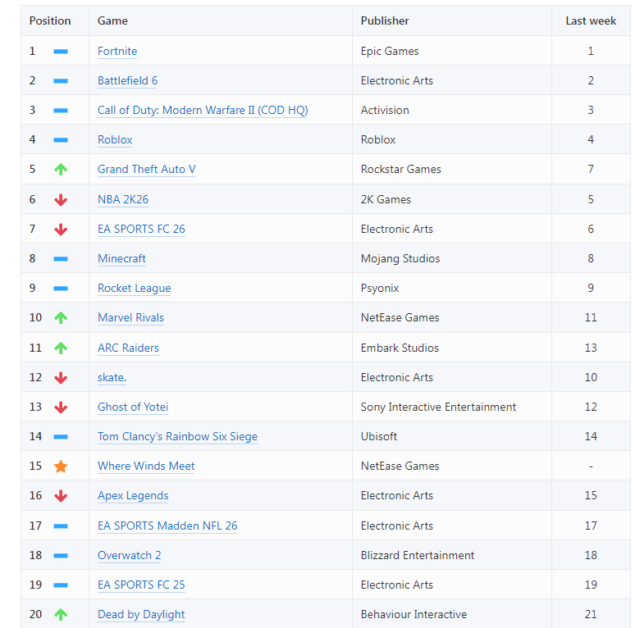Image resolution: width=640 pixels, height=628 pixels.
Task: Open the Ghost of Yotei link
Action: click(x=133, y=407)
